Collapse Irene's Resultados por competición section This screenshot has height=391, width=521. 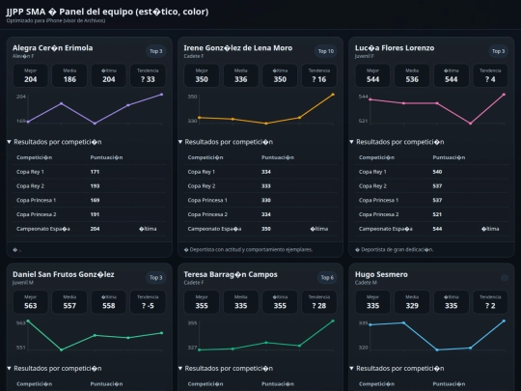click(226, 142)
